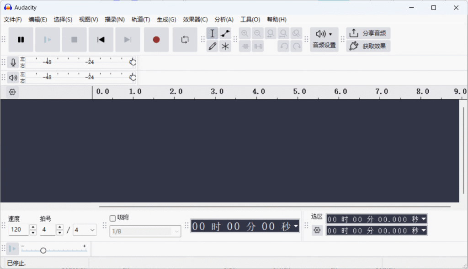Click the 获取效果 get effects button
This screenshot has height=269, width=468.
click(x=368, y=46)
